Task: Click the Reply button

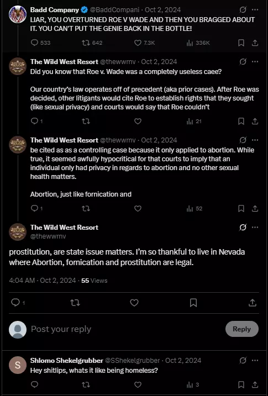Action: [x=241, y=329]
